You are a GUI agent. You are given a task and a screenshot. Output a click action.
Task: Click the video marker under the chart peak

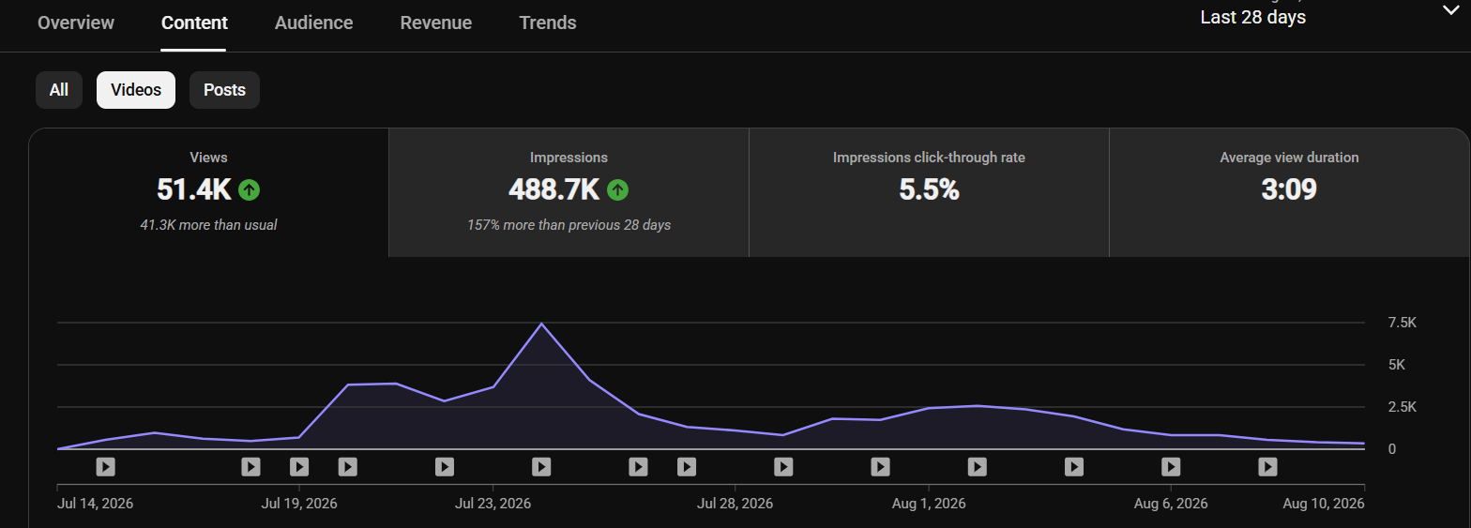[x=541, y=466]
